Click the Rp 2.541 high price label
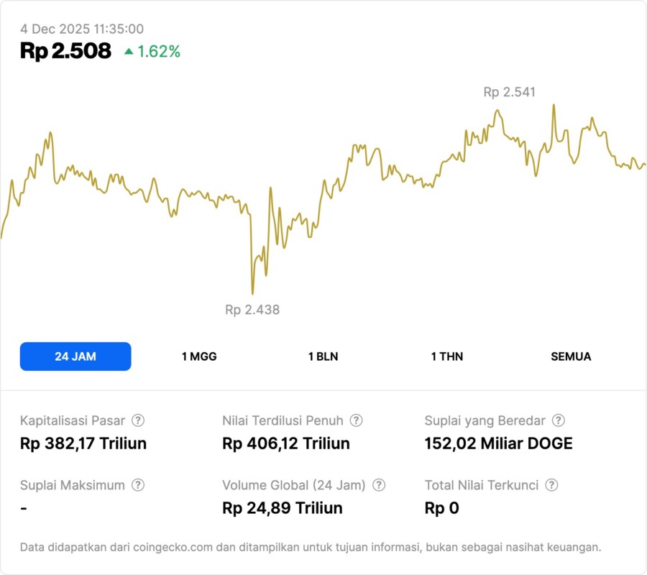The width and height of the screenshot is (647, 575). [x=509, y=92]
